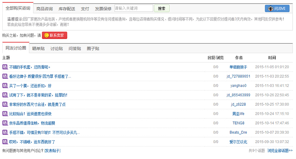Focus the keyword search input field

click(x=134, y=8)
